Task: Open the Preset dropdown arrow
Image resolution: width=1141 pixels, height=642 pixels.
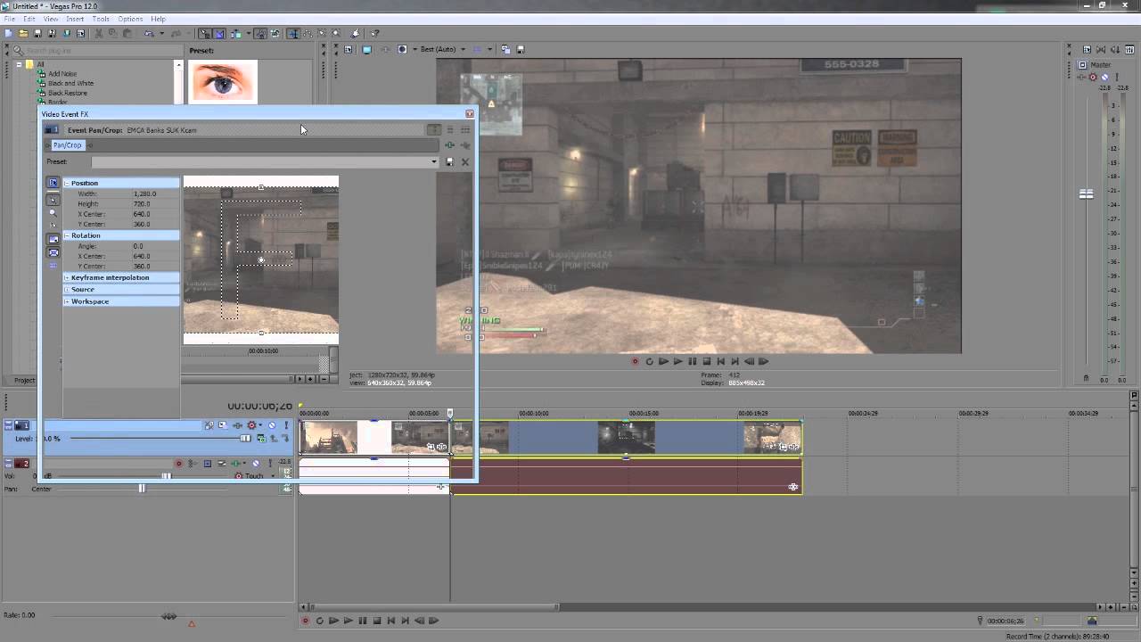Action: (x=434, y=161)
